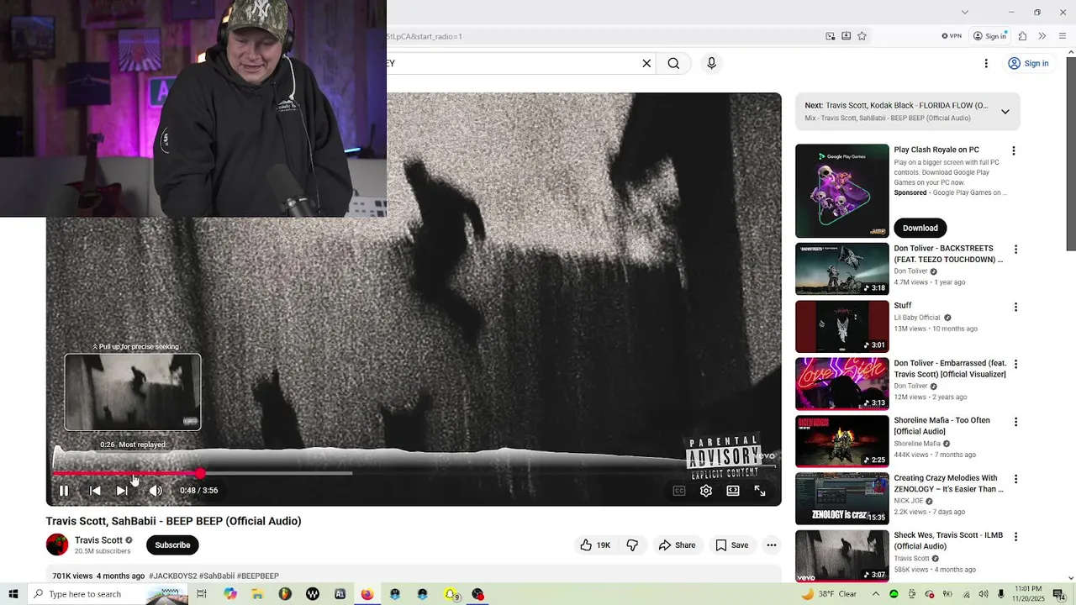
Task: Go to the previous video
Action: coord(95,491)
